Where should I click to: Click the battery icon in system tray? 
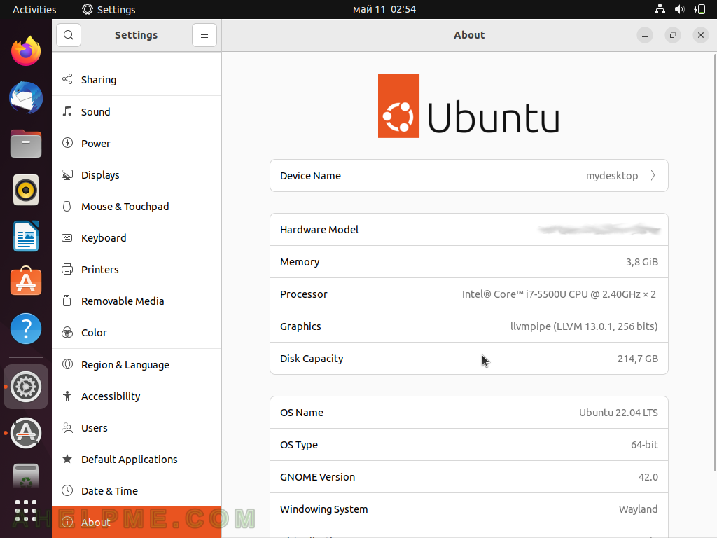pos(700,9)
